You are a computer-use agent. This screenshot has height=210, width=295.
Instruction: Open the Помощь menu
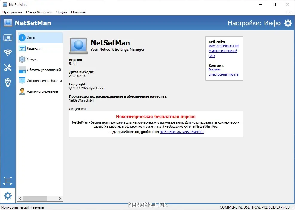pos(78,12)
